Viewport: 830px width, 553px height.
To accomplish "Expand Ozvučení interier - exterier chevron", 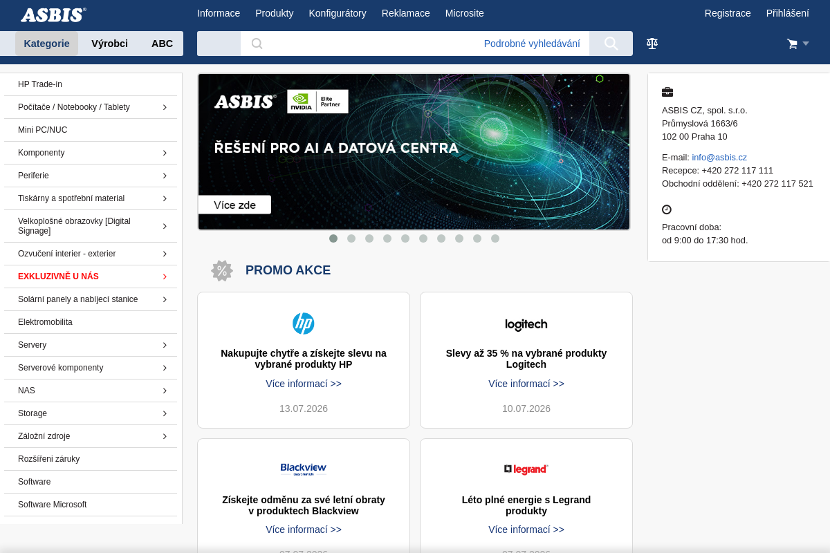I will [x=165, y=254].
